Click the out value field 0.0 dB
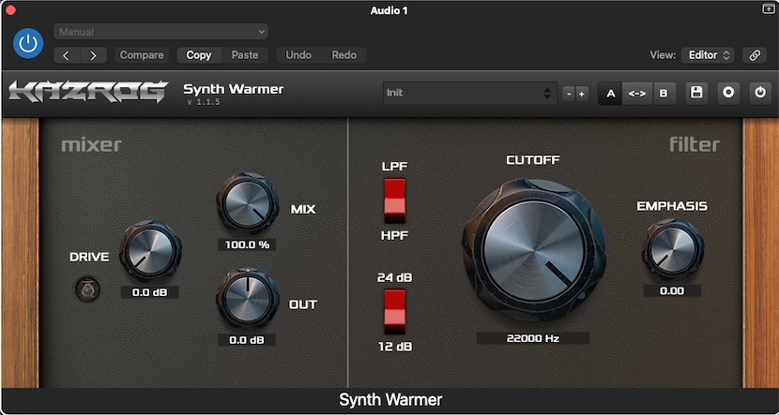The width and height of the screenshot is (779, 415). tap(247, 340)
